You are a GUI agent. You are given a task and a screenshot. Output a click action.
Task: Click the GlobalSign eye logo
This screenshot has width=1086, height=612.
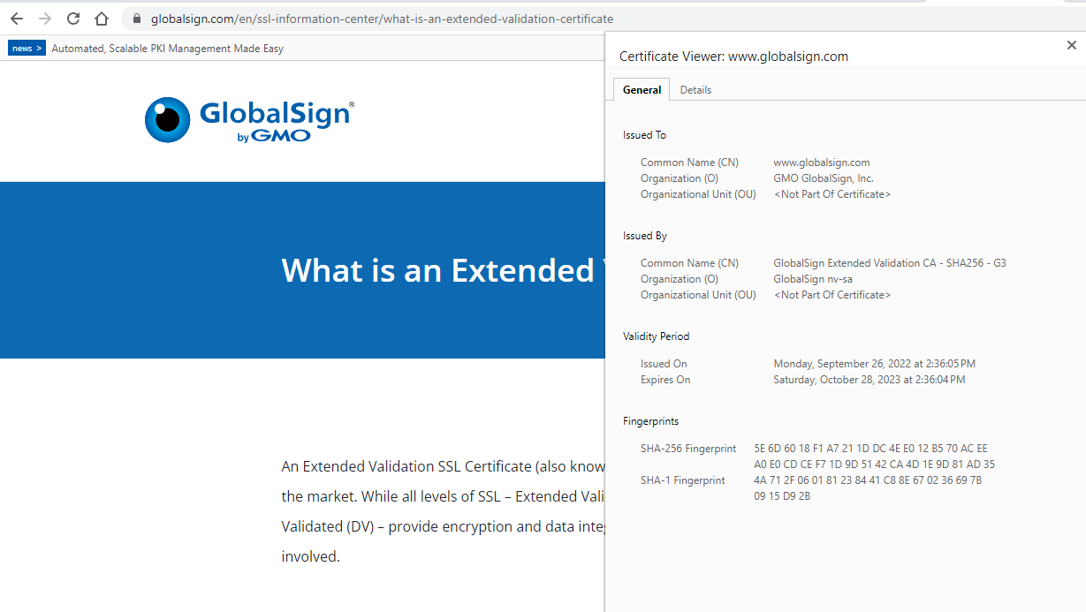(168, 119)
